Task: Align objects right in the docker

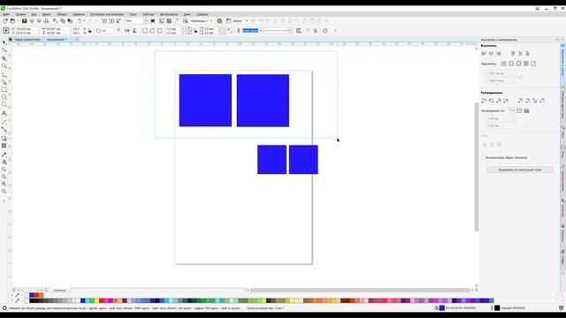Action: [x=499, y=53]
